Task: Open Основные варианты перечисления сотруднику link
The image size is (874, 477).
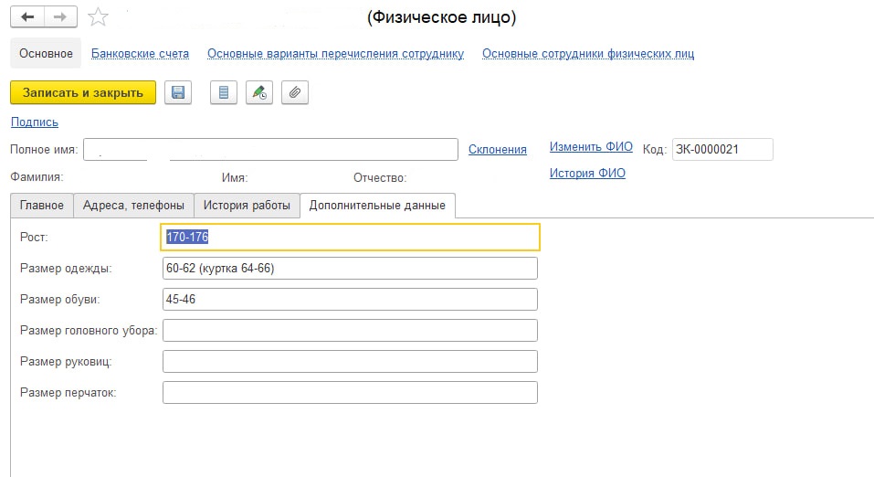Action: (335, 54)
